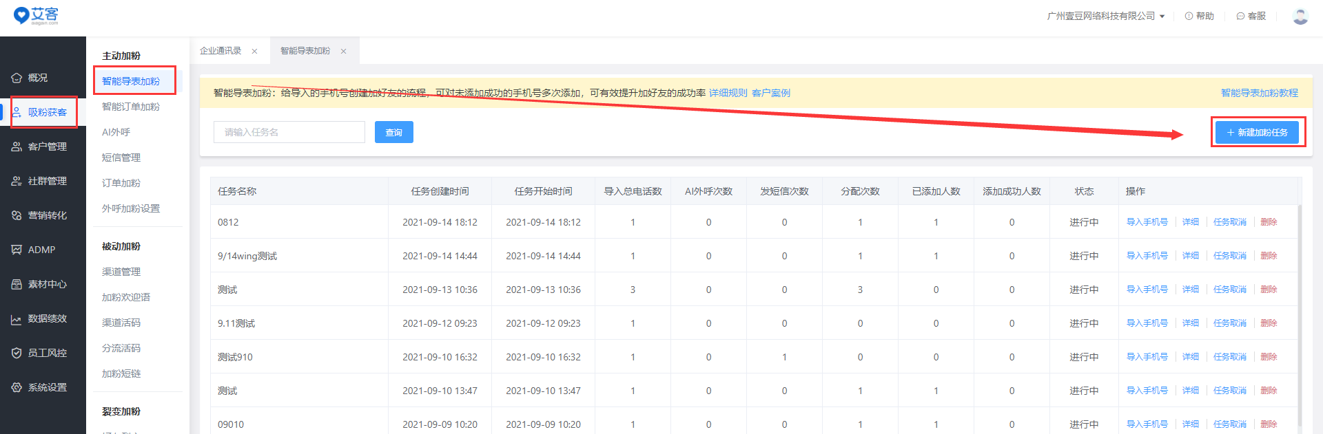
Task: Select 客户管理 icon in sidebar
Action: 17,147
